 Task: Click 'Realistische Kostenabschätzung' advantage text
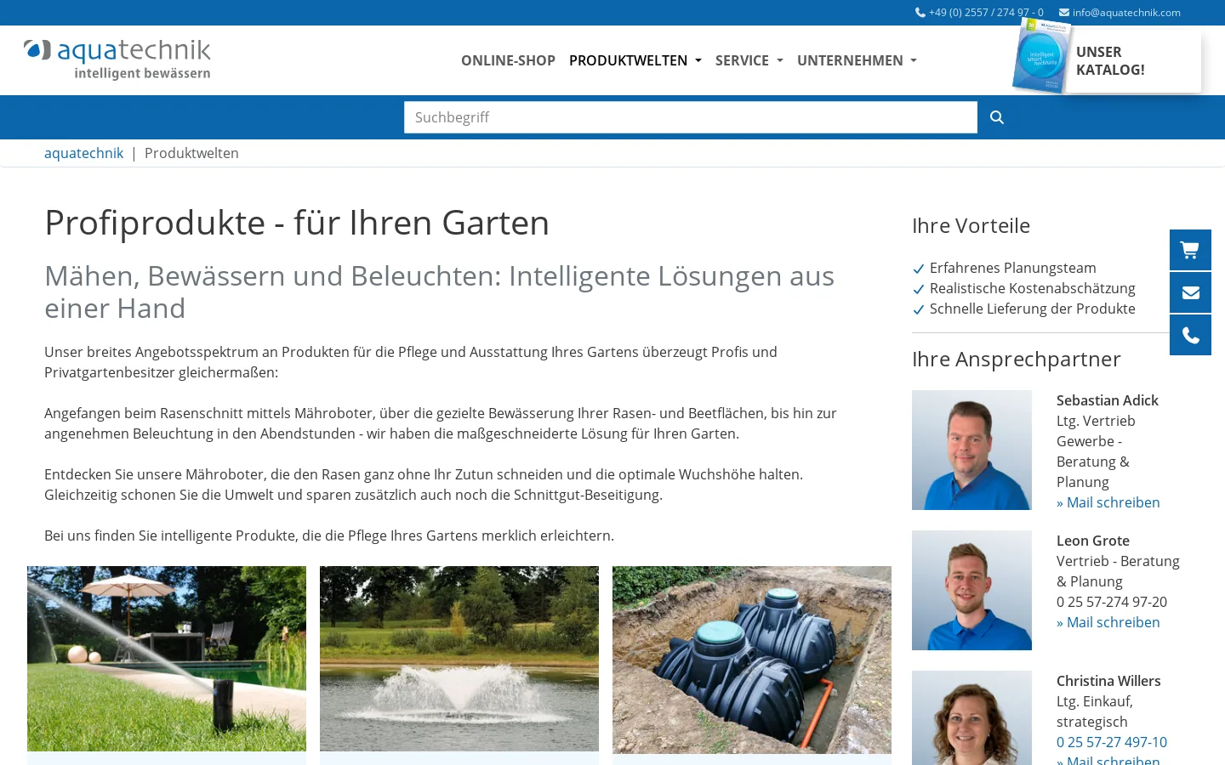(1033, 288)
